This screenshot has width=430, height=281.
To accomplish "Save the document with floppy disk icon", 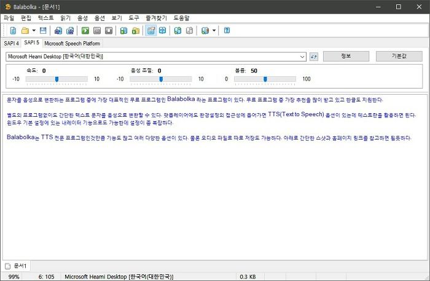I will coord(43,31).
